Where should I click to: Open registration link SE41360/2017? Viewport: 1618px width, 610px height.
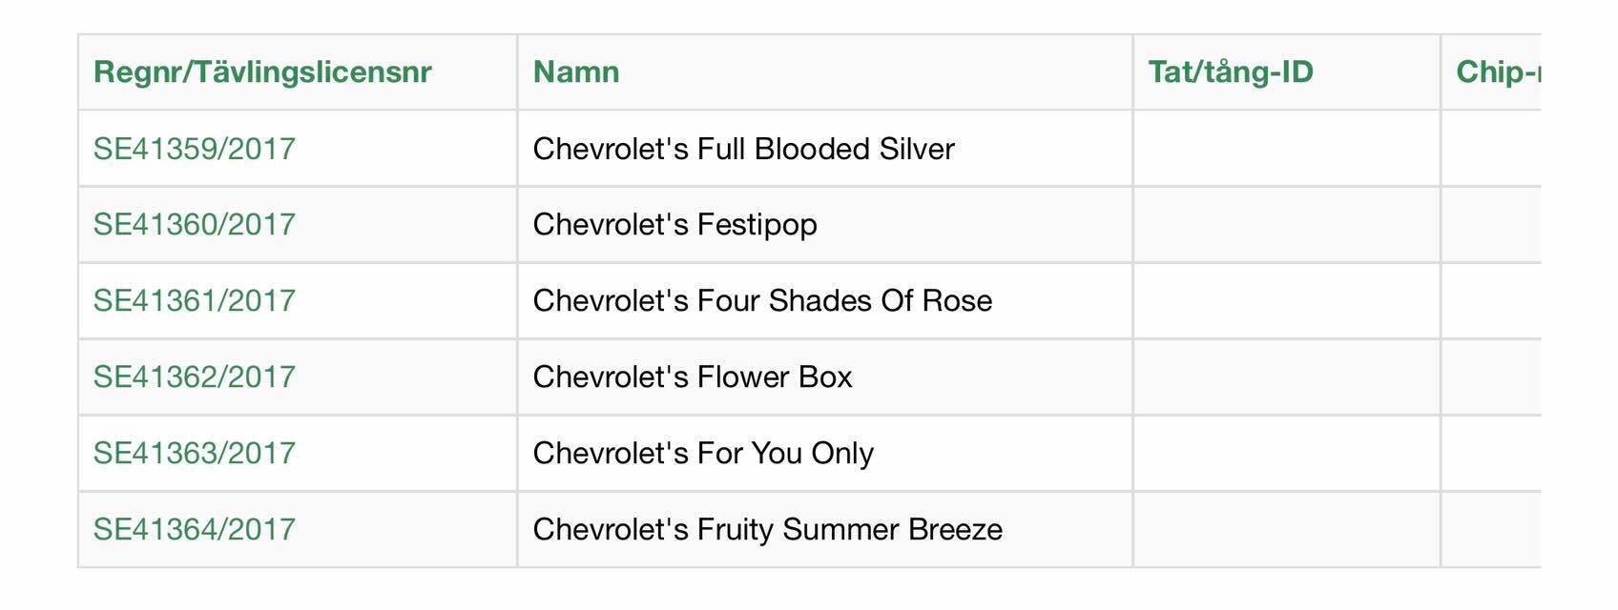[195, 225]
